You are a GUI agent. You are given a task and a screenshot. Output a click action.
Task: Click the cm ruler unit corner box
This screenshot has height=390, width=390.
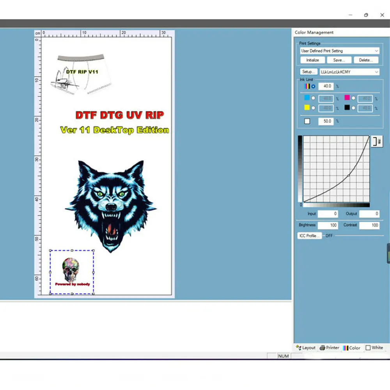coord(37,33)
